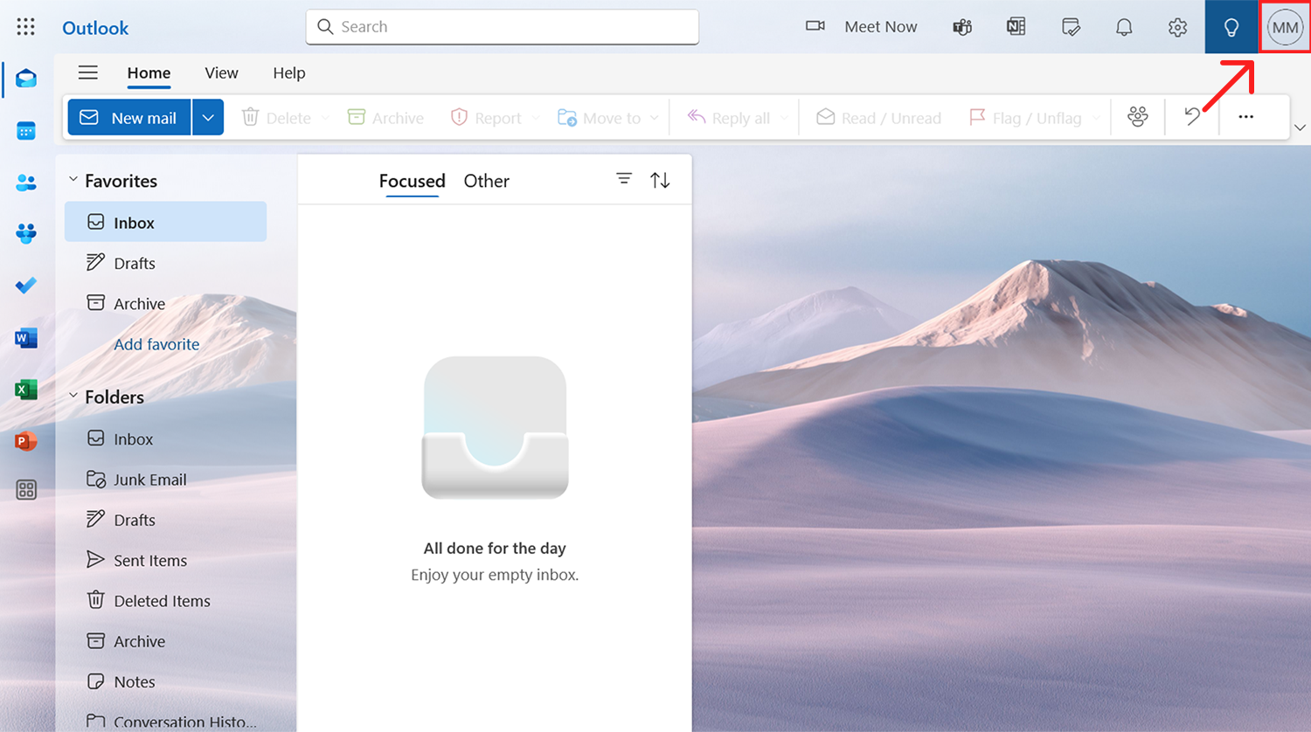Launch PowerPoint from the app rail
This screenshot has width=1311, height=732.
coord(26,441)
